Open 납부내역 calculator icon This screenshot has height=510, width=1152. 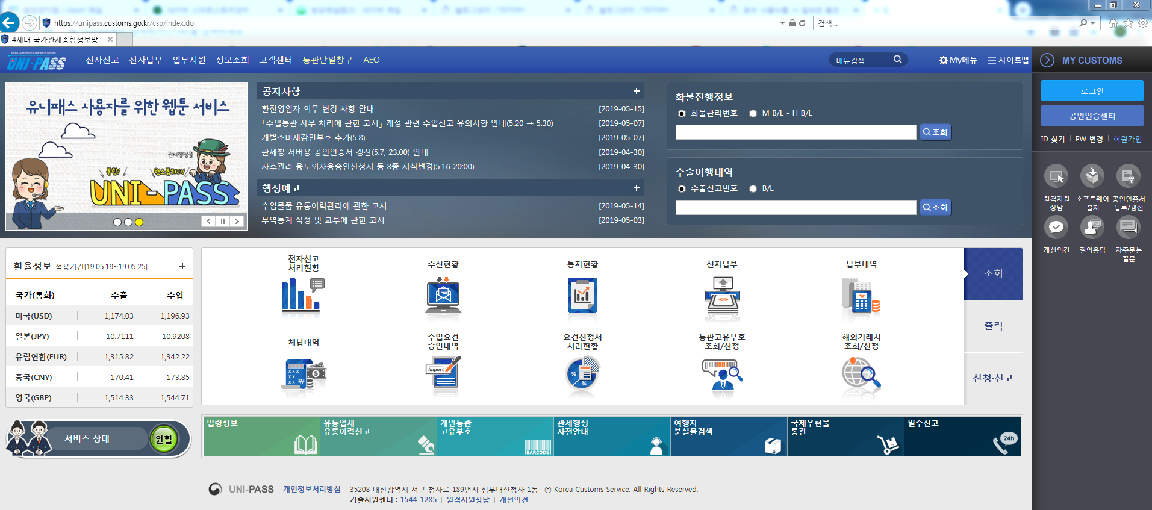pyautogui.click(x=861, y=296)
